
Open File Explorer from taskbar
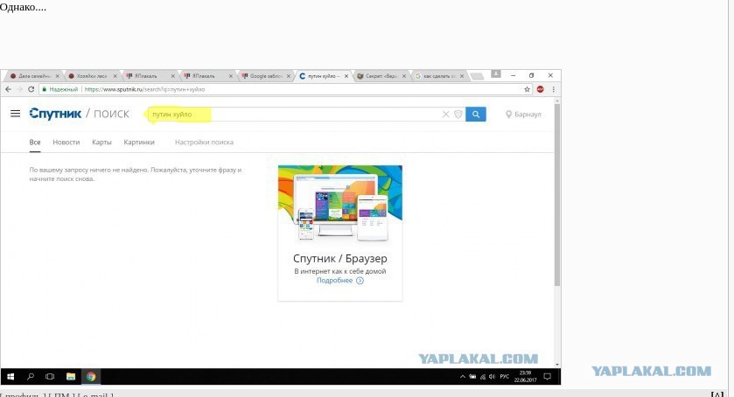[x=71, y=376]
